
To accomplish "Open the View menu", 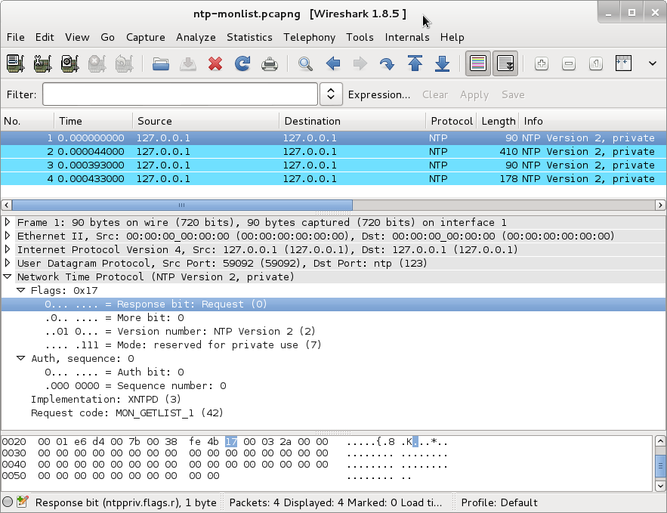I will (x=77, y=38).
